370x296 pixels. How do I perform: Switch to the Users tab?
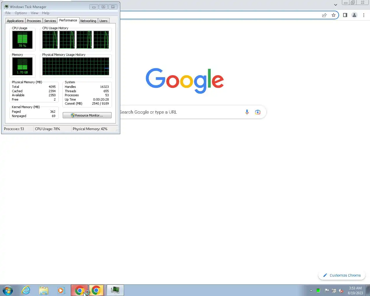click(x=103, y=21)
